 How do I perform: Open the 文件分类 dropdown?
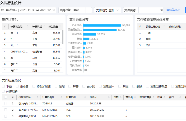[x=108, y=10]
